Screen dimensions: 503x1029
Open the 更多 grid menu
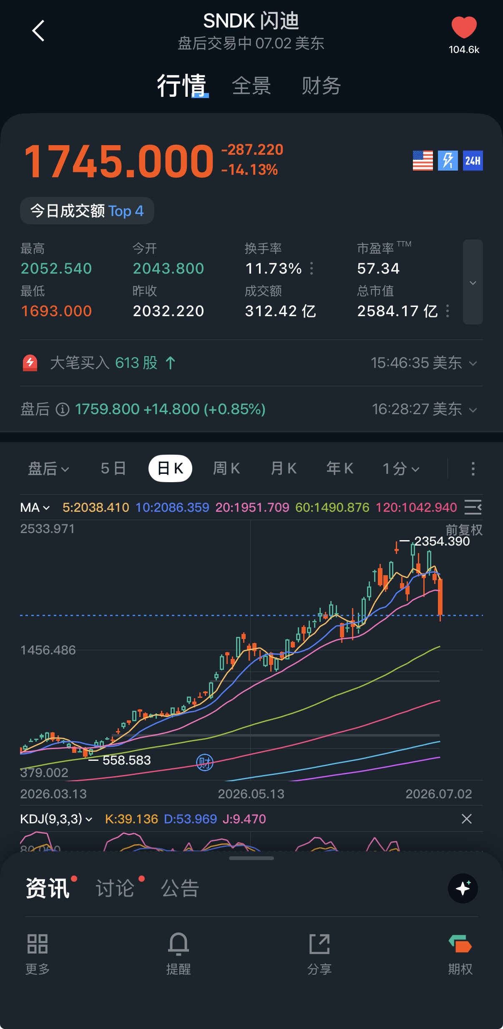click(x=38, y=944)
